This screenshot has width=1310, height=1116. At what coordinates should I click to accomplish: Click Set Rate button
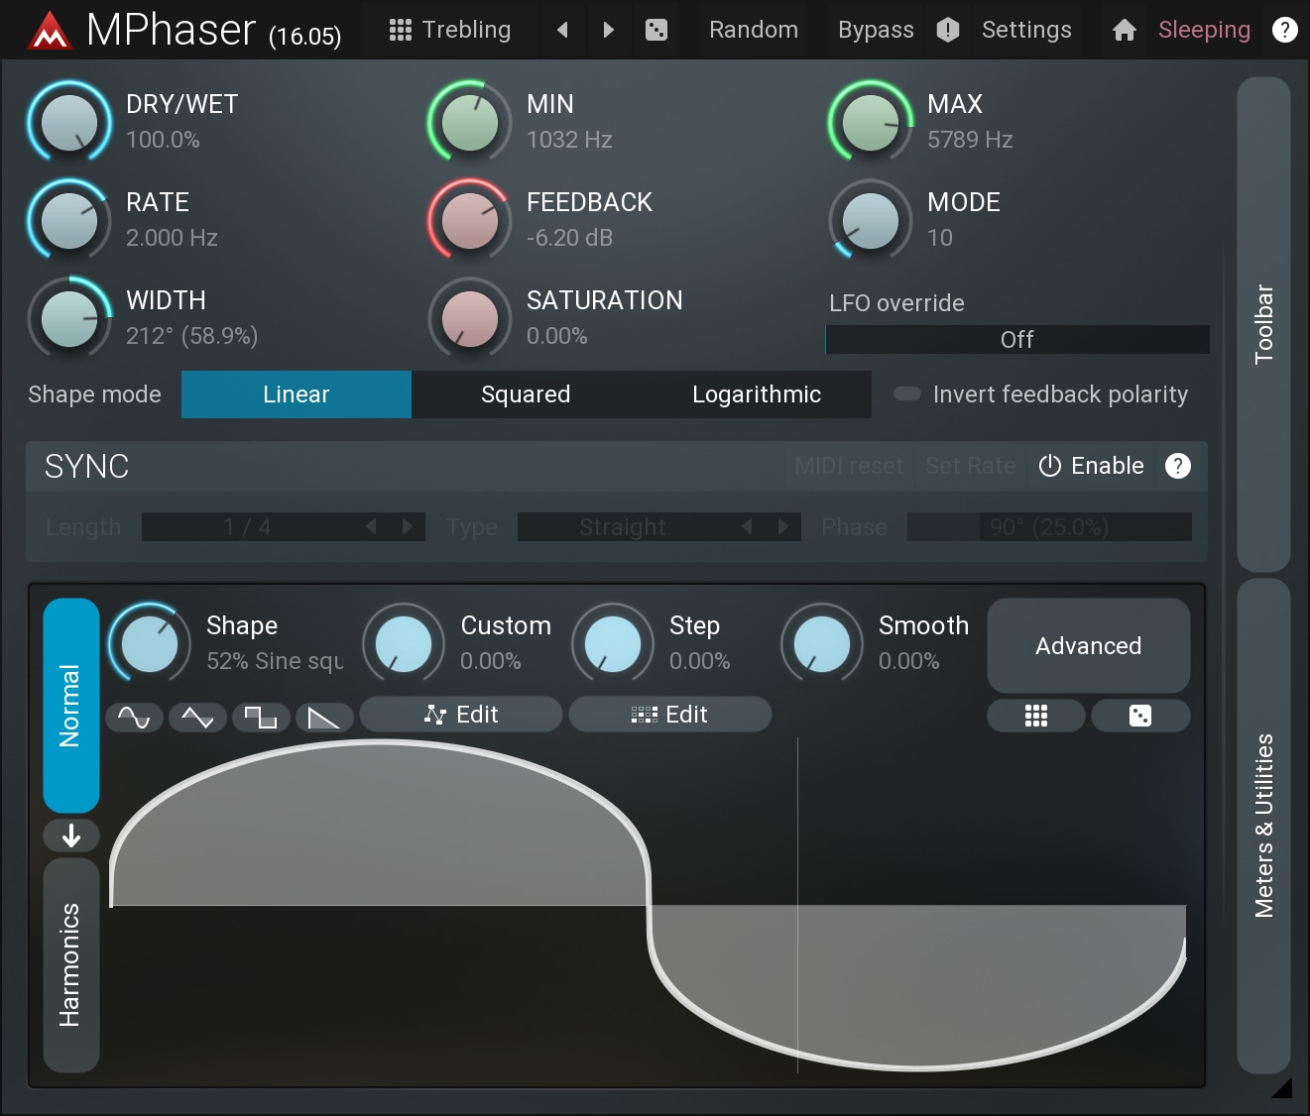[971, 466]
